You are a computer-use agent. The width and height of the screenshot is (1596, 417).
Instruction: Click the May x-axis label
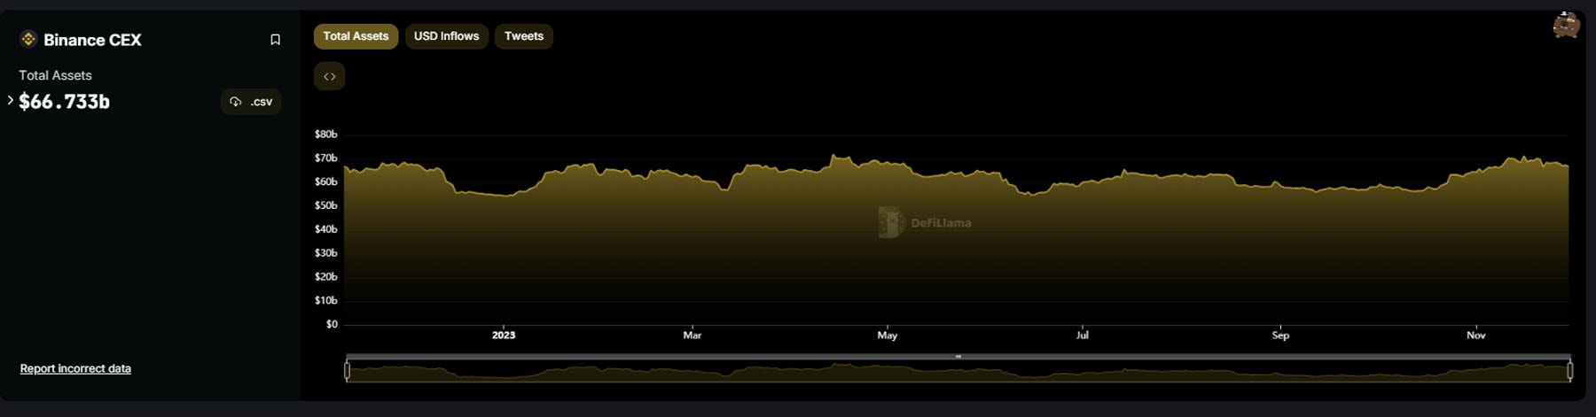point(888,335)
